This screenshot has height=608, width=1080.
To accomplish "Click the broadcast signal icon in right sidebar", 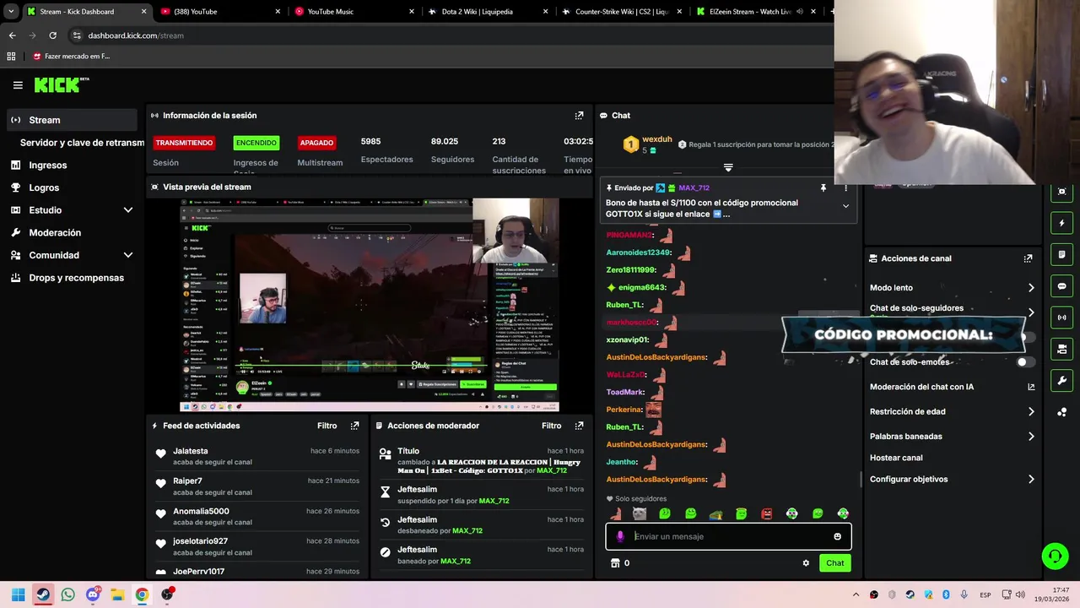I will (x=1061, y=318).
